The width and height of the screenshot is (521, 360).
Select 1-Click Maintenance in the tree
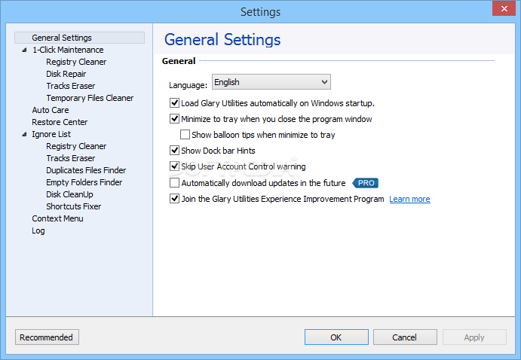click(68, 50)
